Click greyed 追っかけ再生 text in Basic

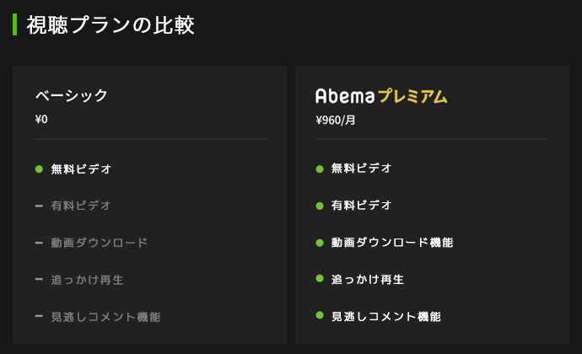tap(87, 280)
